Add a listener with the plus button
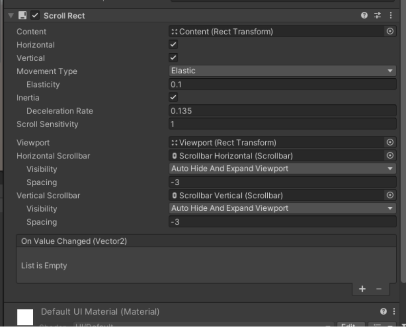The width and height of the screenshot is (406, 327). (362, 289)
